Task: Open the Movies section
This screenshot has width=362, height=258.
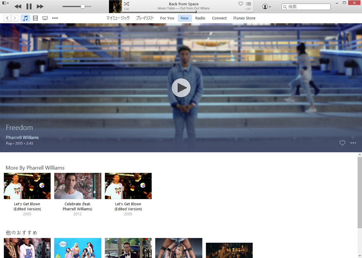Action: click(35, 18)
